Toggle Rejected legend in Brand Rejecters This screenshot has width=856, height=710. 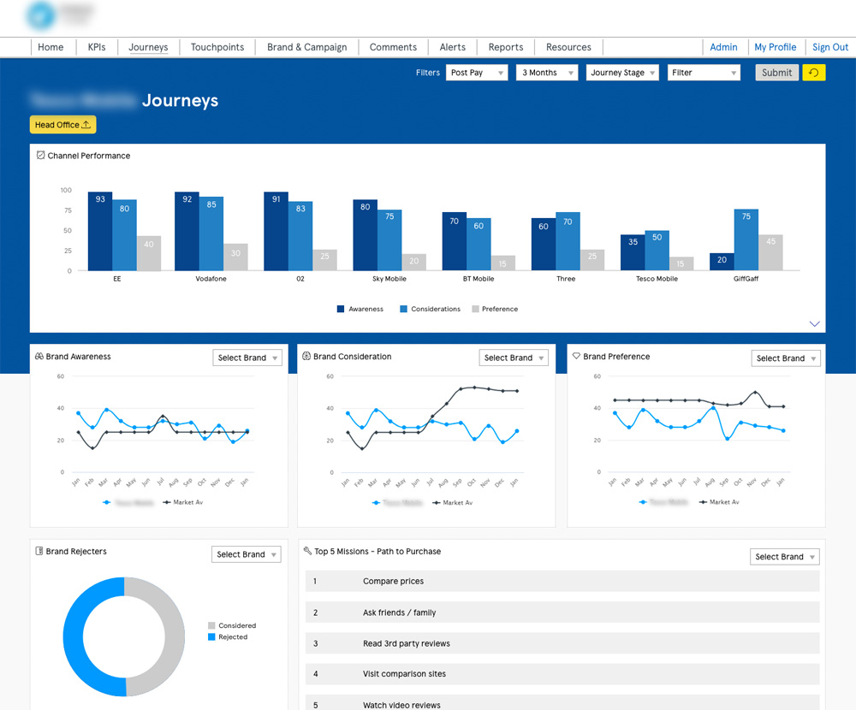(x=228, y=637)
